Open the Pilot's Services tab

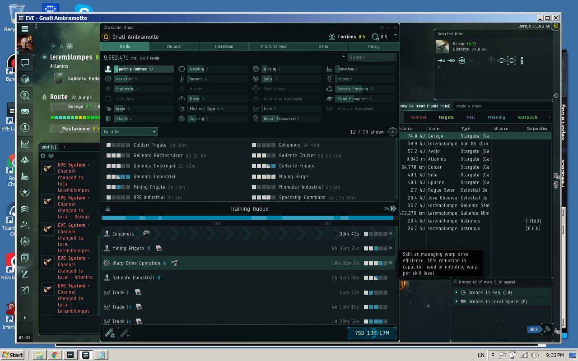(274, 46)
